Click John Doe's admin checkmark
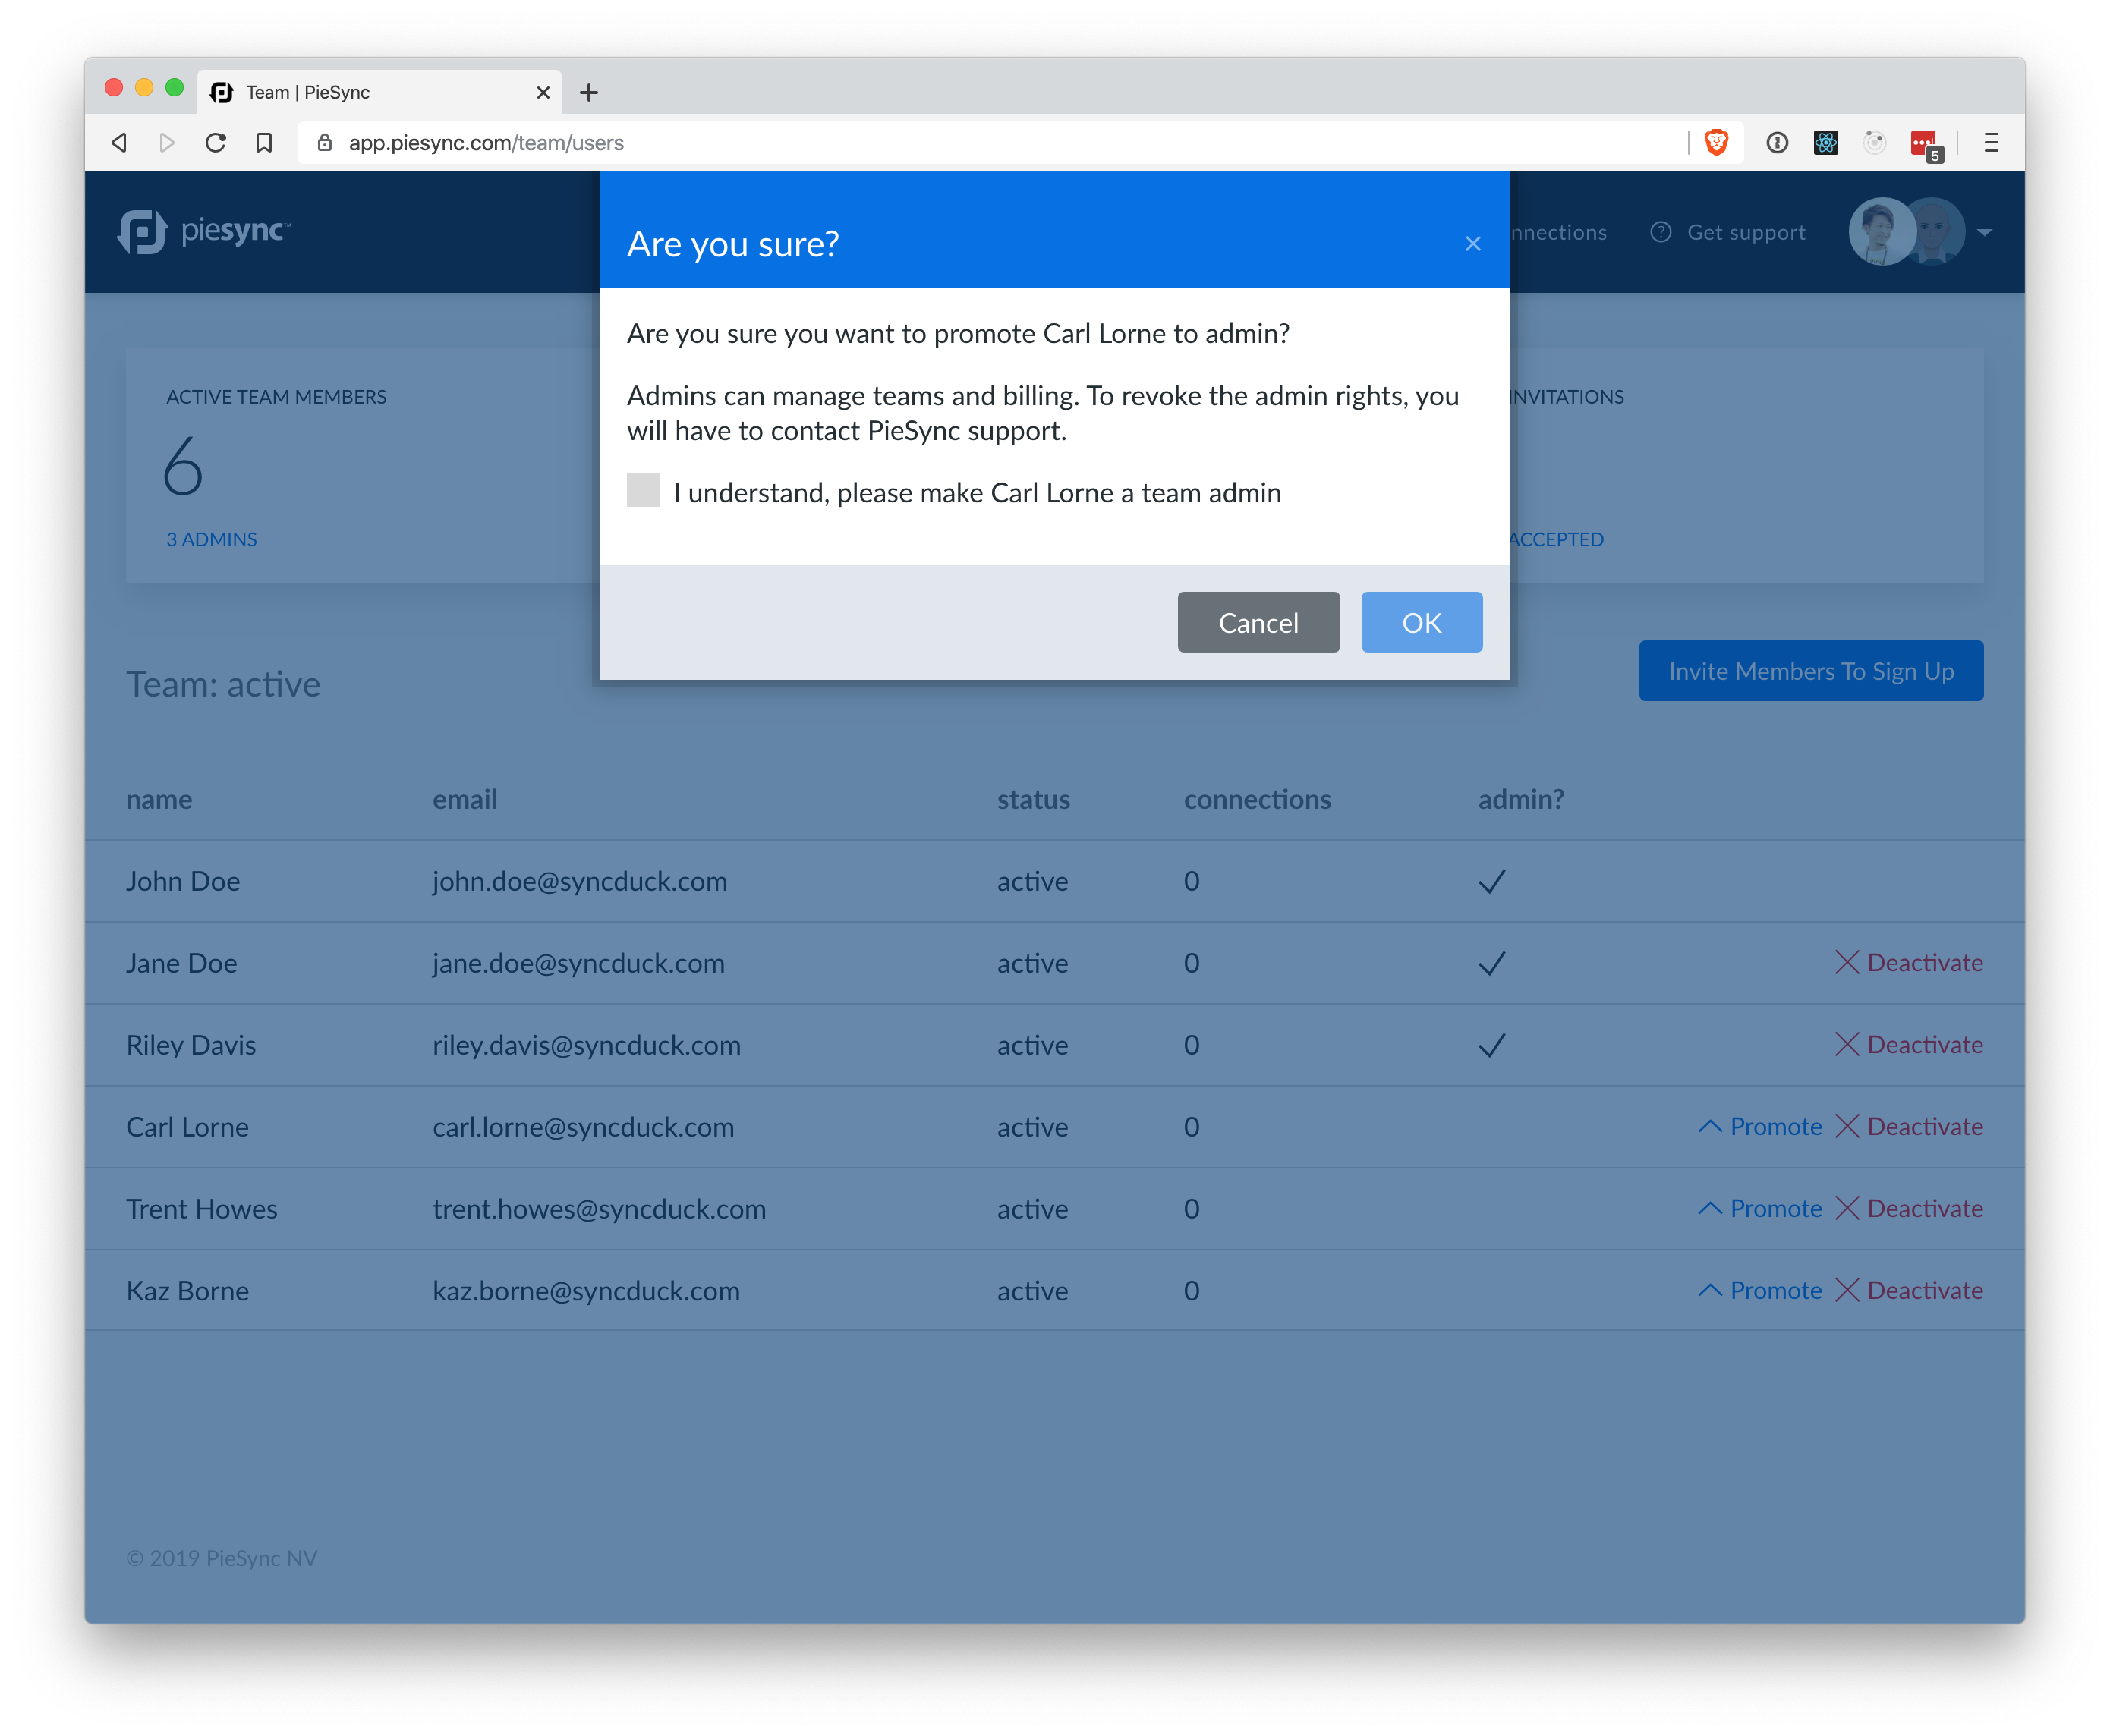 tap(1491, 882)
